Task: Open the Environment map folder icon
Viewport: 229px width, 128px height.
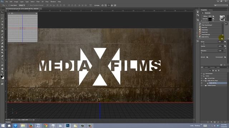Action: pyautogui.click(x=225, y=57)
